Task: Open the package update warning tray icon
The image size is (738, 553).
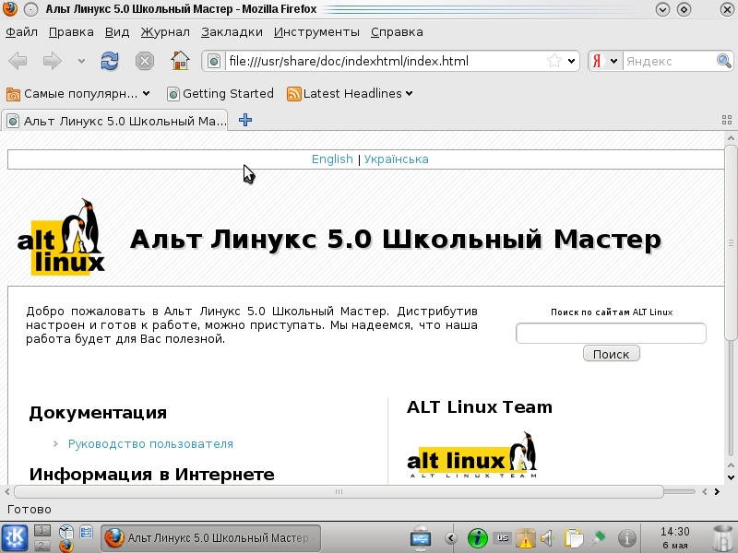Action: (x=525, y=538)
